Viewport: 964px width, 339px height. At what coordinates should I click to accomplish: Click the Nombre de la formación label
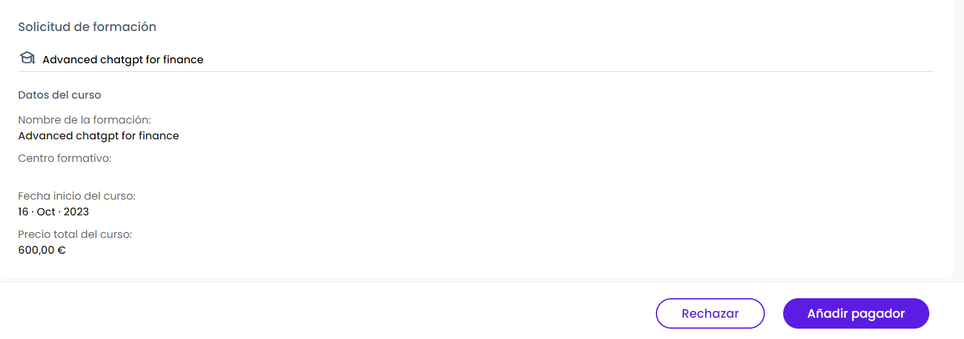tap(85, 120)
